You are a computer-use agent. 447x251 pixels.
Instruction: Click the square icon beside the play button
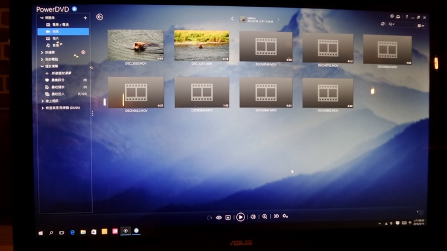pos(228,217)
